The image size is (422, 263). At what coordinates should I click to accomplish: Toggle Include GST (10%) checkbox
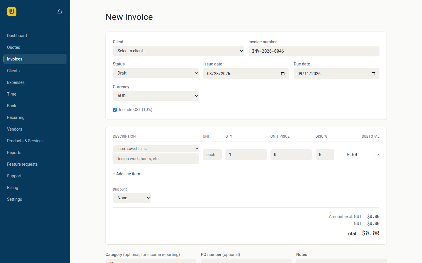[x=115, y=110]
